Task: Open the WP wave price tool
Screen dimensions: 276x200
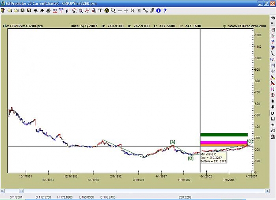Action: (x=61, y=11)
